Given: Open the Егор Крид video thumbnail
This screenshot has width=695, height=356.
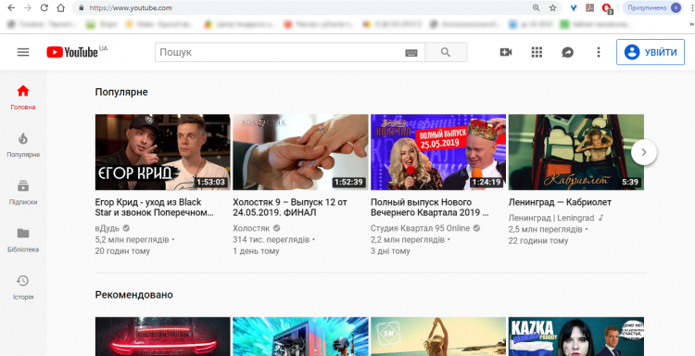Looking at the screenshot, I should [163, 152].
